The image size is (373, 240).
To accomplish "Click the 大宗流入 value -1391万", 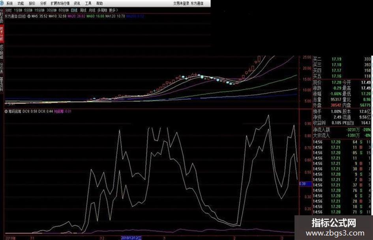I will click(353, 136).
